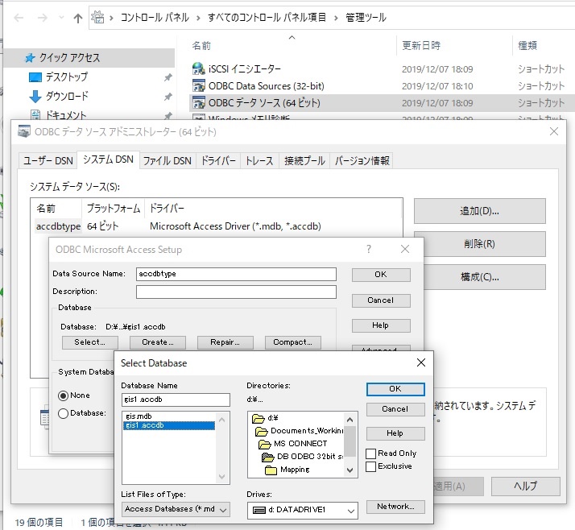The width and height of the screenshot is (575, 530).
Task: Click the up one level arrow
Action: pos(78,18)
